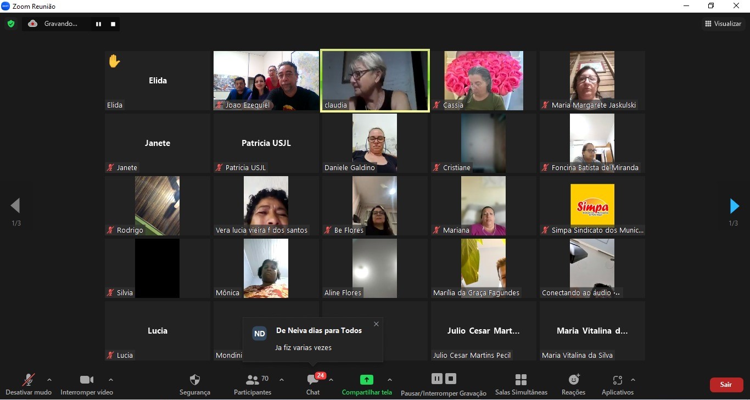Viewport: 750px width, 400px height.
Task: Toggle microphone with Desativar mudo
Action: coord(28,380)
